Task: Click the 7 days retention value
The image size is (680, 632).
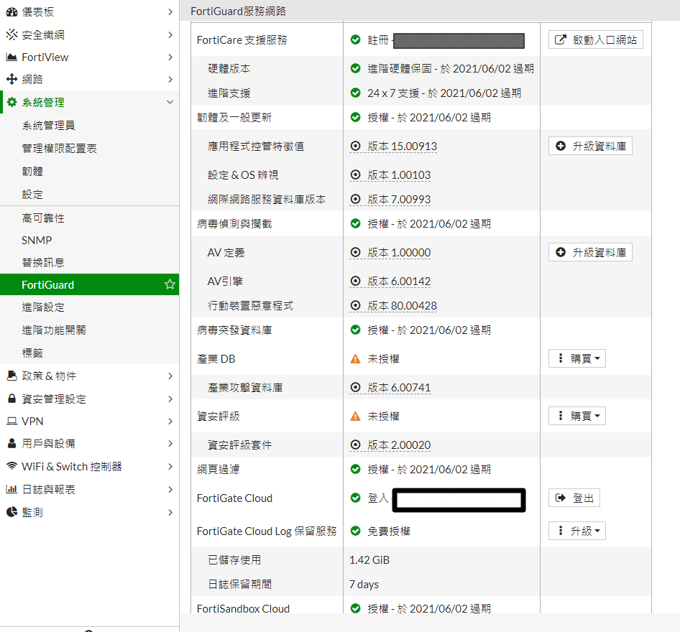Action: pyautogui.click(x=364, y=585)
